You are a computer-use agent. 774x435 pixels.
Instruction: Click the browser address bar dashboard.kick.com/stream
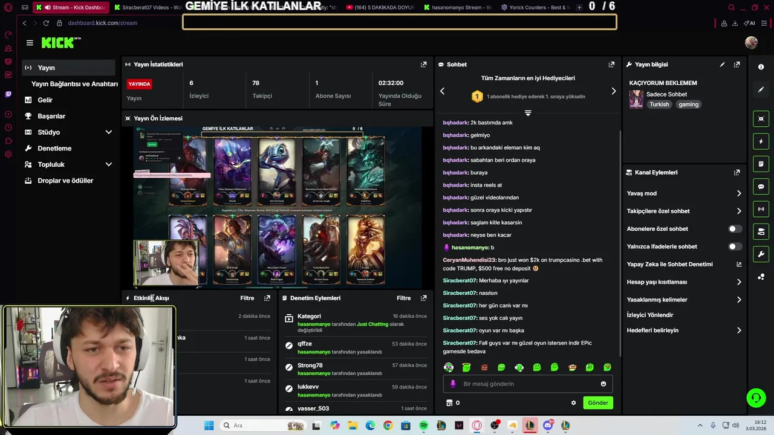click(102, 23)
